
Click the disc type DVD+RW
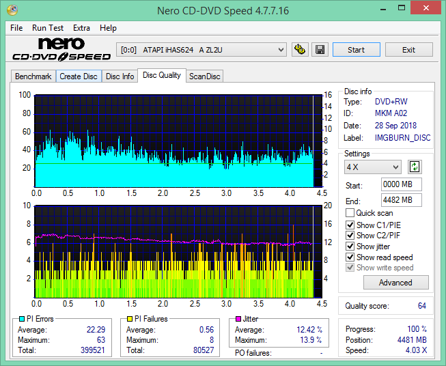(x=391, y=102)
